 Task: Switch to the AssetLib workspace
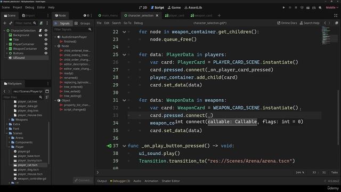193,7
